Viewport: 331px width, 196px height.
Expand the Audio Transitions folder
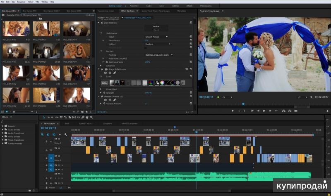pyautogui.click(x=2, y=133)
